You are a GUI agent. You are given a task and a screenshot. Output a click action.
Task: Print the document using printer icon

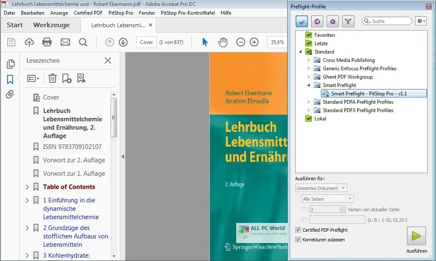click(47, 42)
